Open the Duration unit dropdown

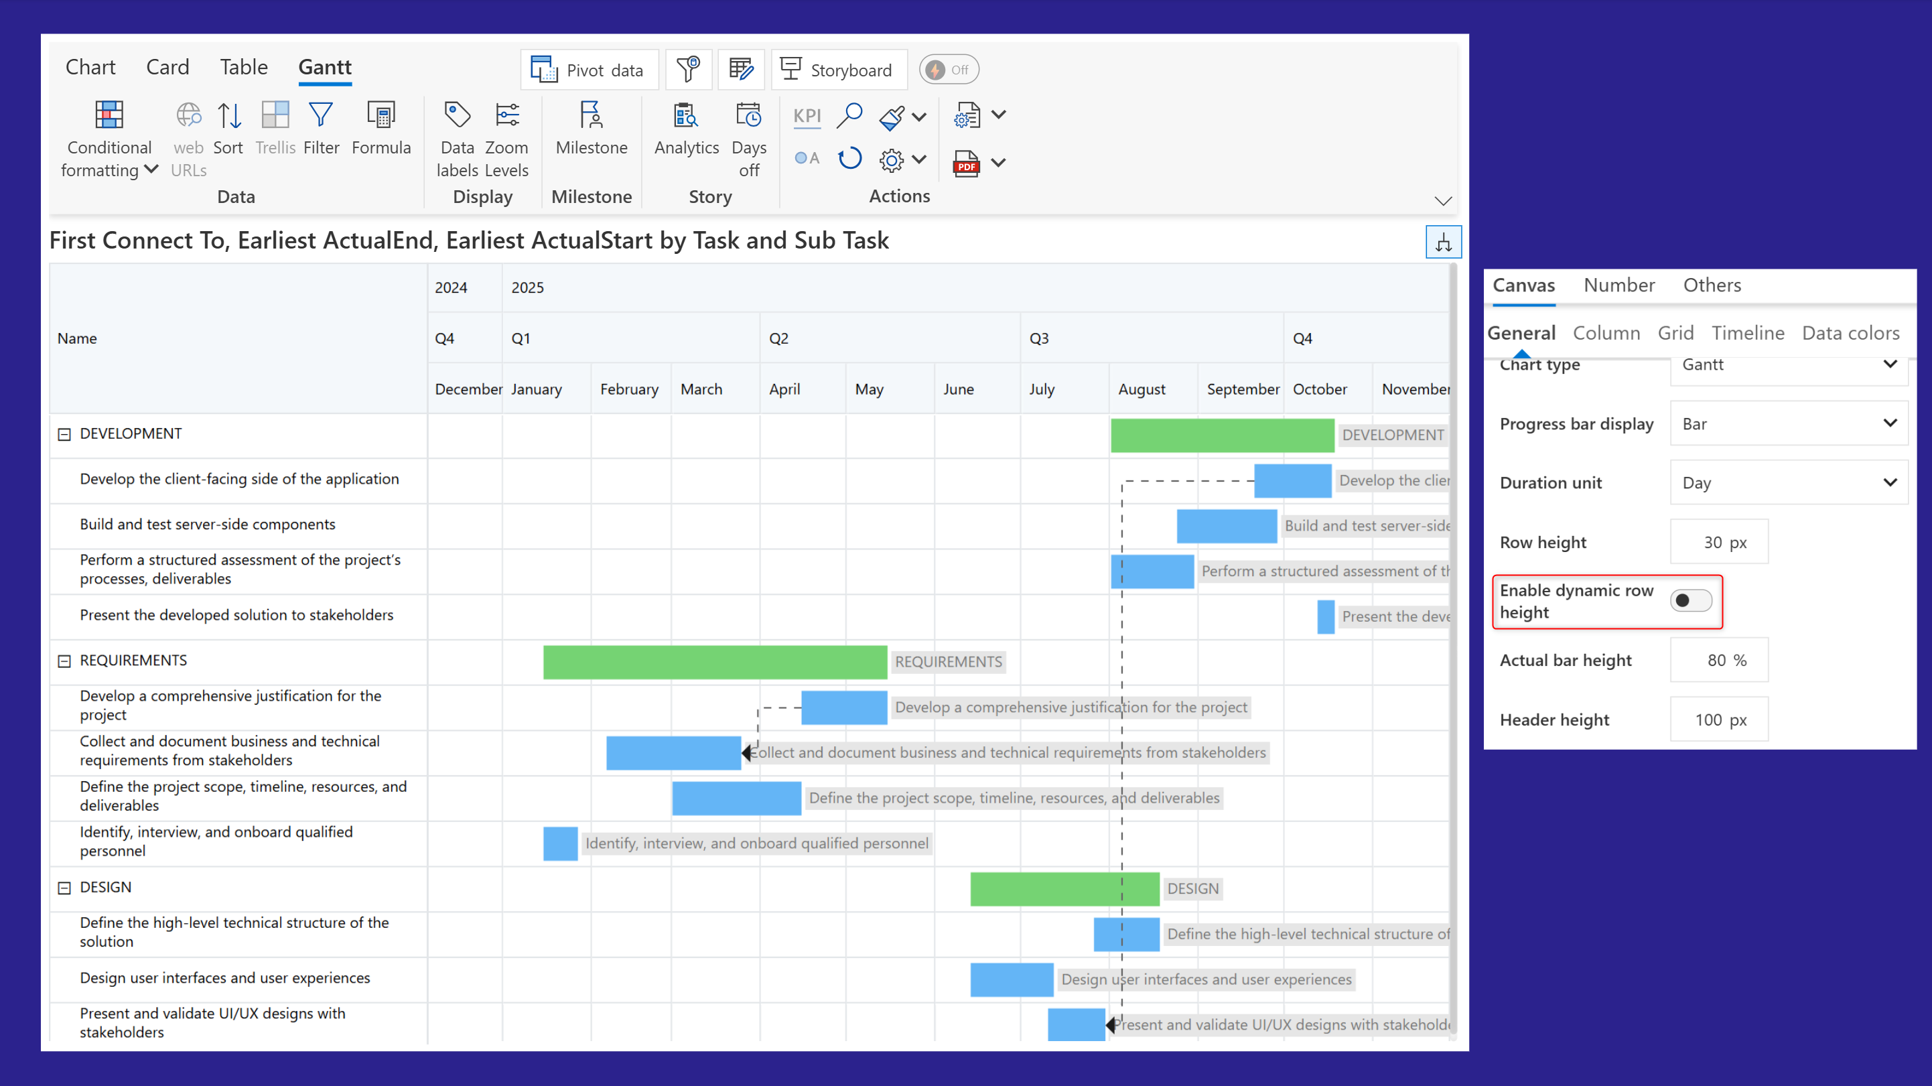click(1788, 483)
